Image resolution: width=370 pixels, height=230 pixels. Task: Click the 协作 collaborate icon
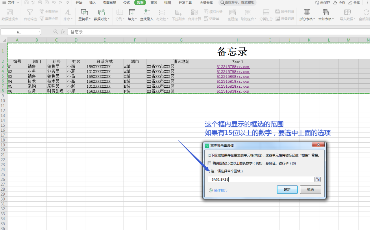coord(335,3)
